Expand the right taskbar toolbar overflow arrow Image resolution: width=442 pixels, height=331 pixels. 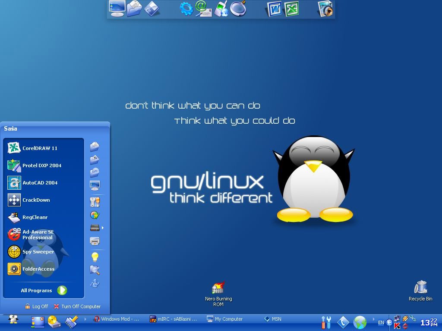[x=374, y=319]
